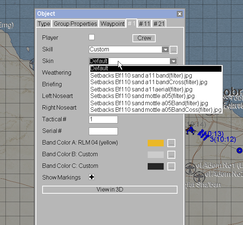Close the Object dialog

[180, 14]
